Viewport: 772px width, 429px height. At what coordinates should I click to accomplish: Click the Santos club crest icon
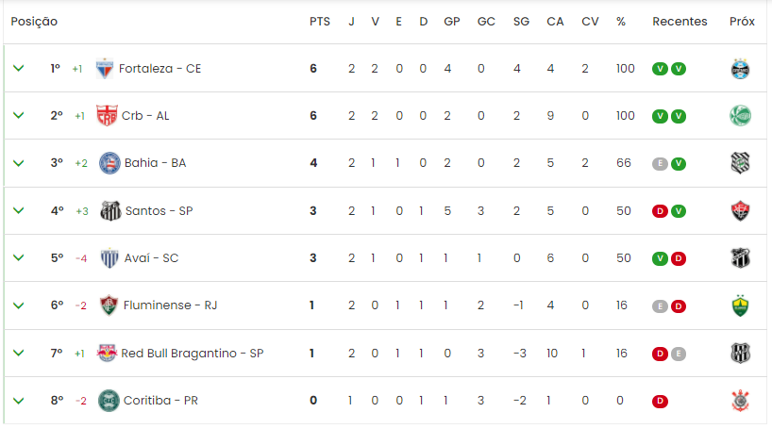(x=110, y=210)
